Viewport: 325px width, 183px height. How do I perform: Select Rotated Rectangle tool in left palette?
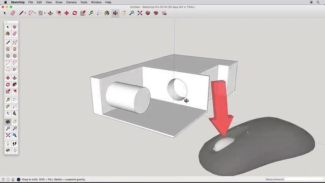pos(15,49)
